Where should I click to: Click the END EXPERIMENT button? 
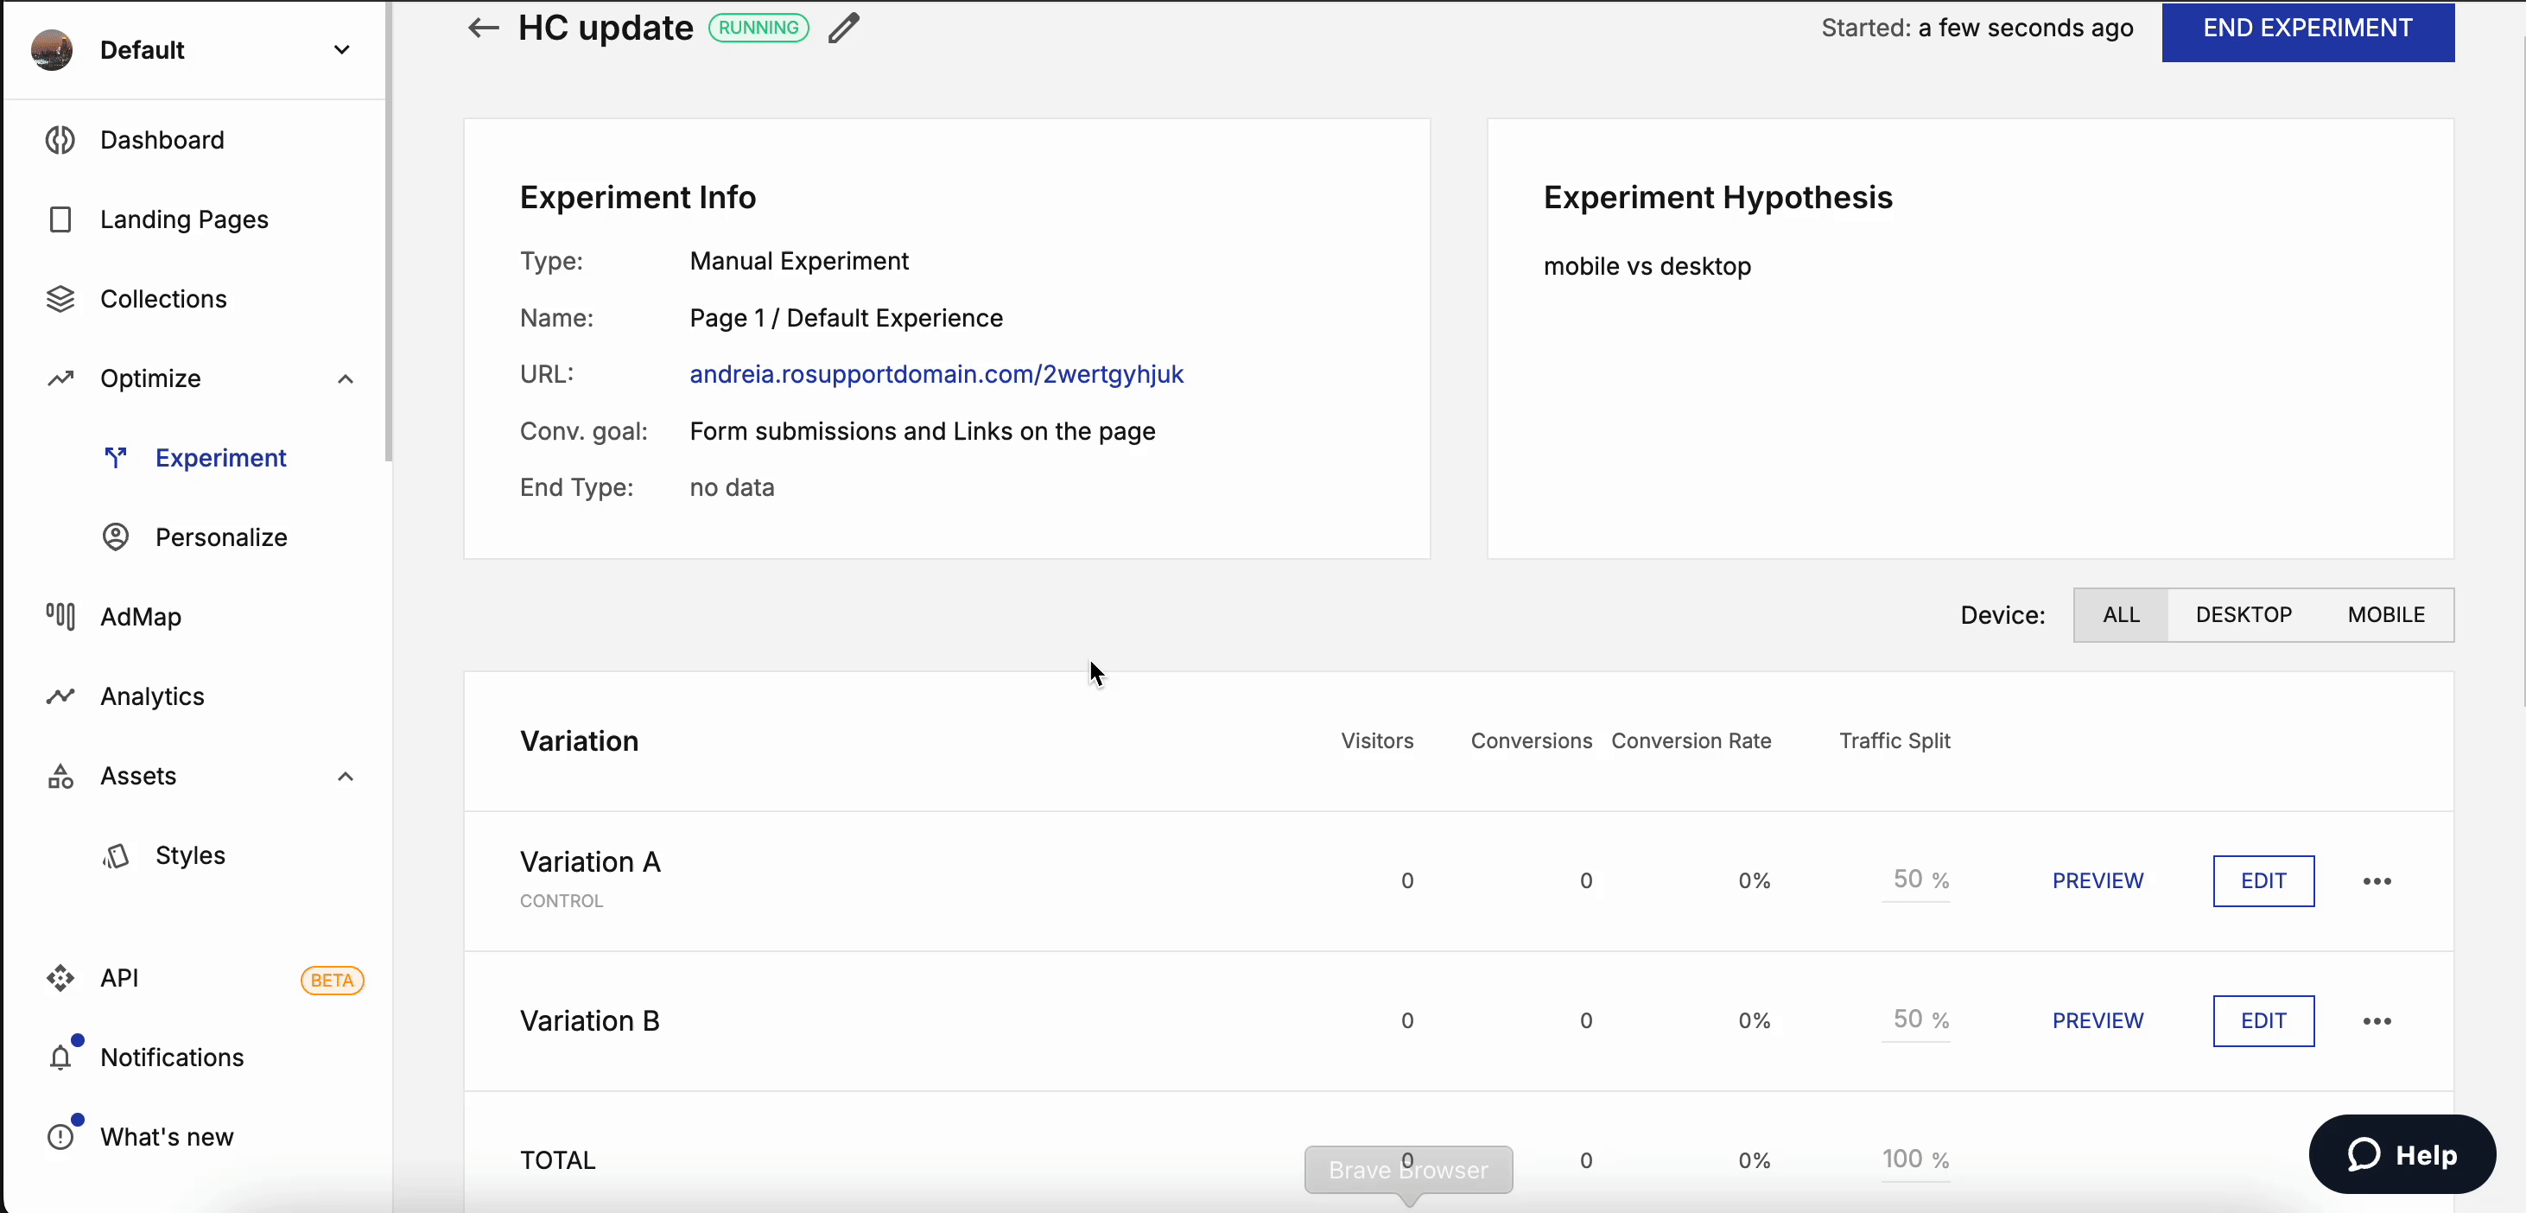coord(2307,29)
